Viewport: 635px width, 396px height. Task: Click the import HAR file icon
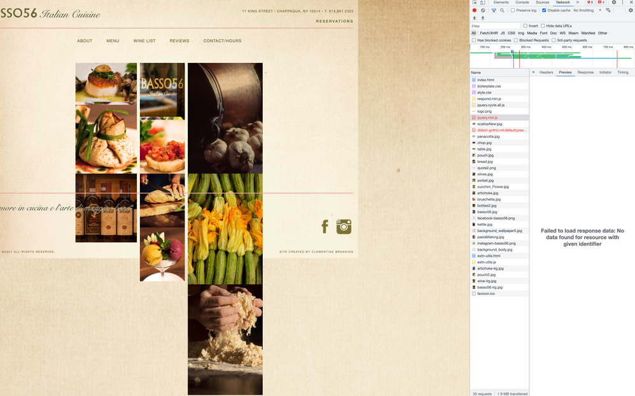(x=475, y=17)
